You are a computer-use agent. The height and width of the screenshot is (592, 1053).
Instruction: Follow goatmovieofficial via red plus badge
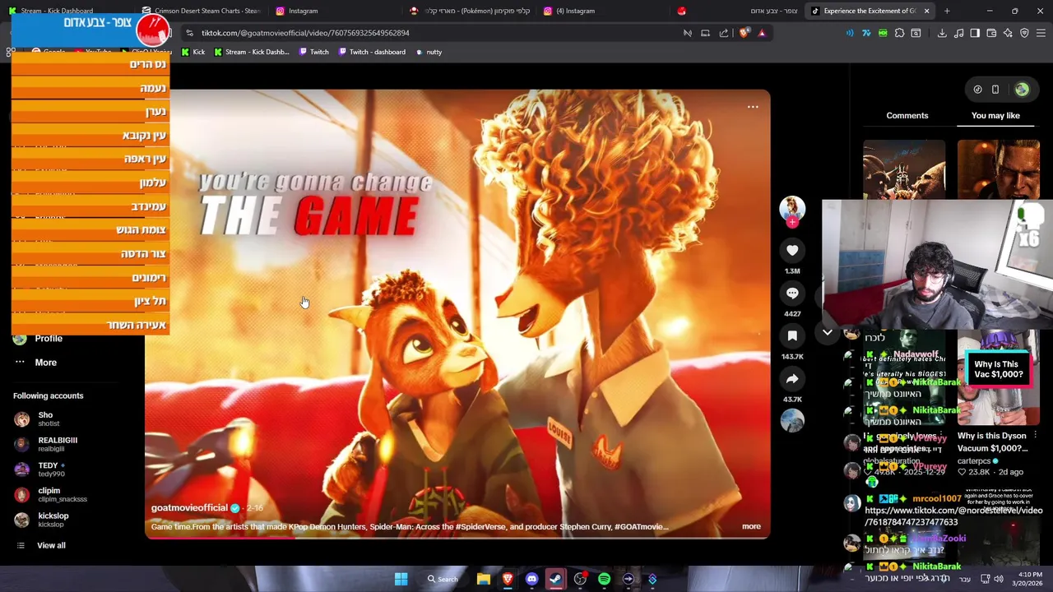click(792, 222)
